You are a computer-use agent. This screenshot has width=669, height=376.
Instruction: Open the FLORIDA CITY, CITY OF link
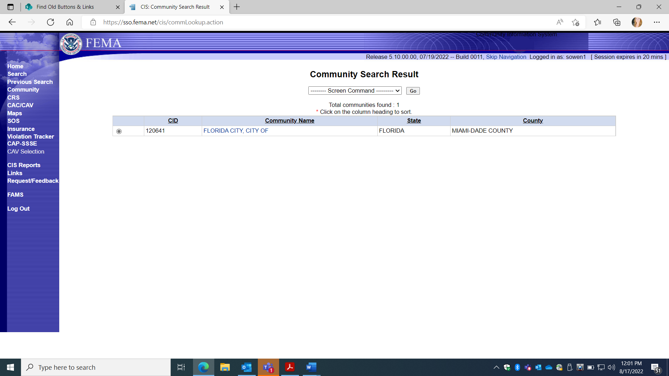pos(236,131)
